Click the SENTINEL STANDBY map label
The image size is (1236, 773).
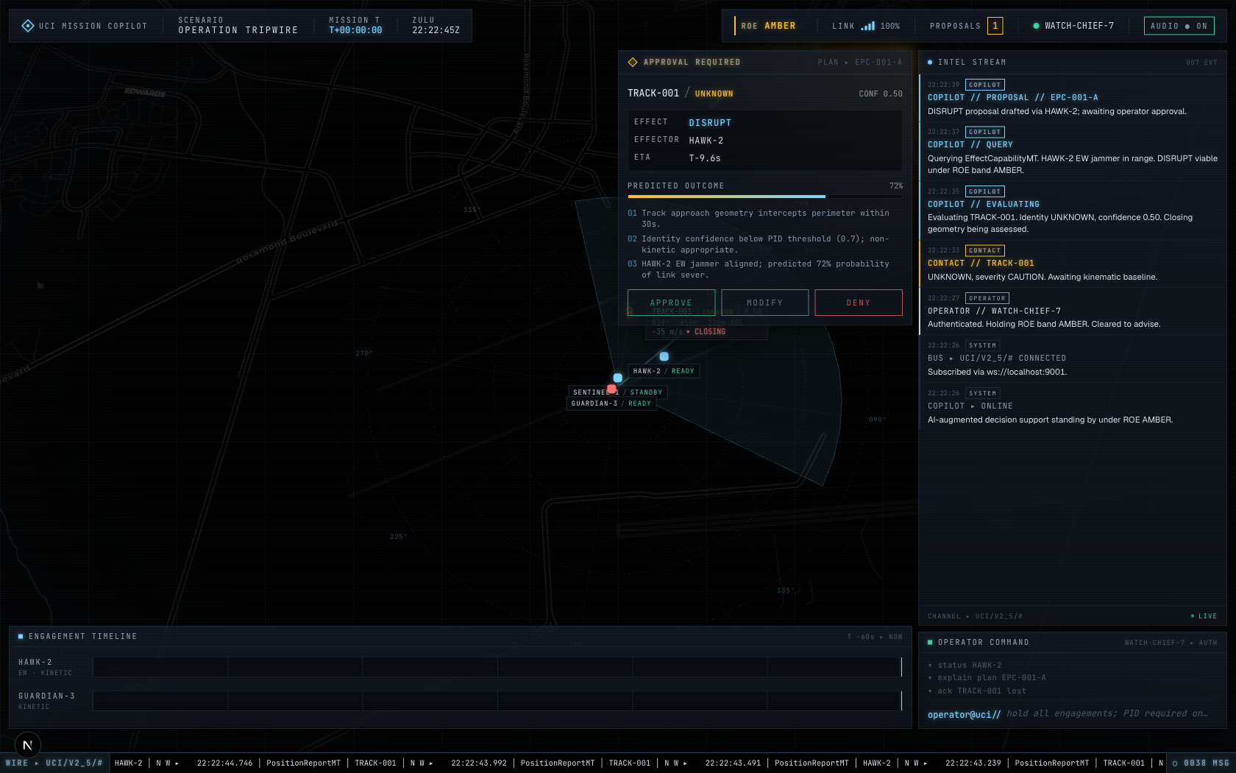point(618,392)
